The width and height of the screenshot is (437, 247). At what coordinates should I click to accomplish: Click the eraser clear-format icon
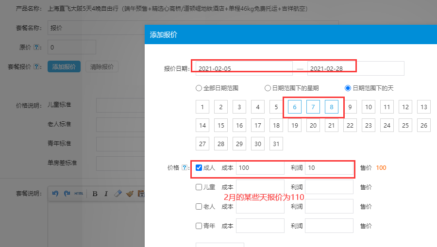pos(118,194)
